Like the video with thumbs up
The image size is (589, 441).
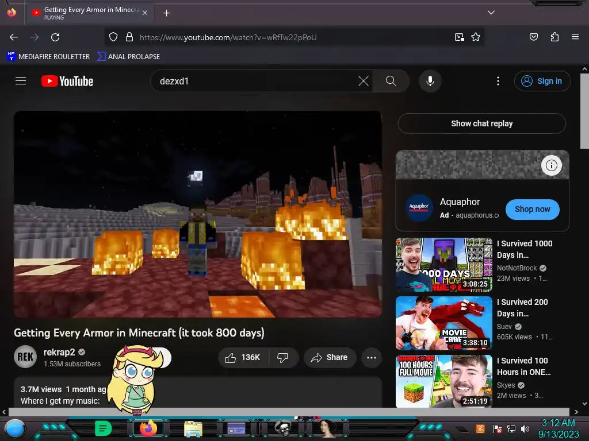243,357
